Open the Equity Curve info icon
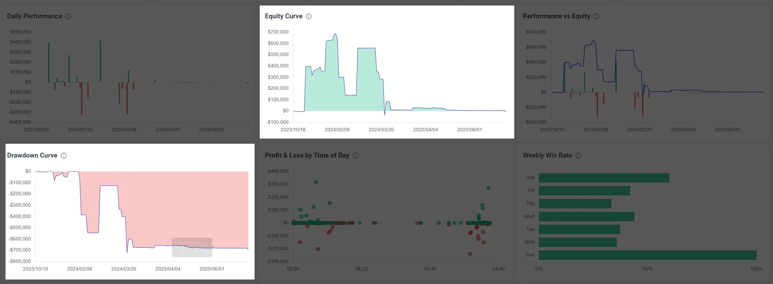This screenshot has height=284, width=773. point(309,16)
